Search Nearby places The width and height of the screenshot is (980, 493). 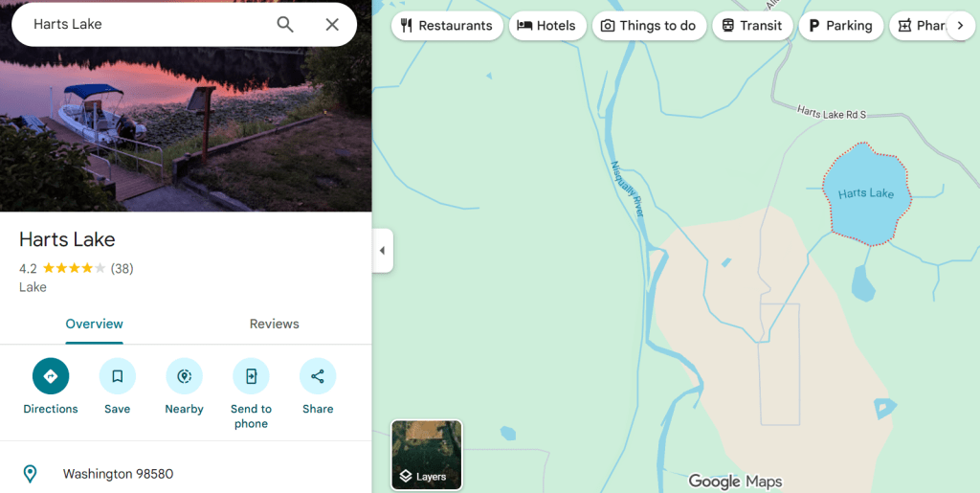tap(184, 376)
